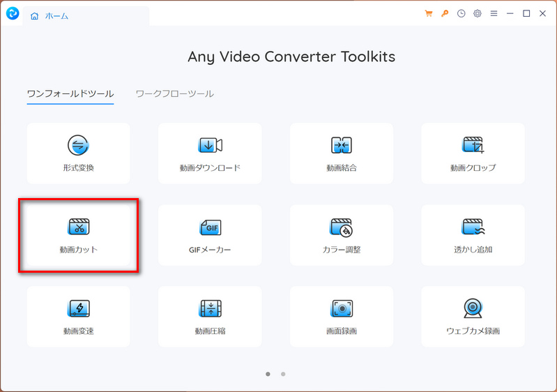This screenshot has width=557, height=392.
Task: Close the application window
Action: (x=542, y=13)
